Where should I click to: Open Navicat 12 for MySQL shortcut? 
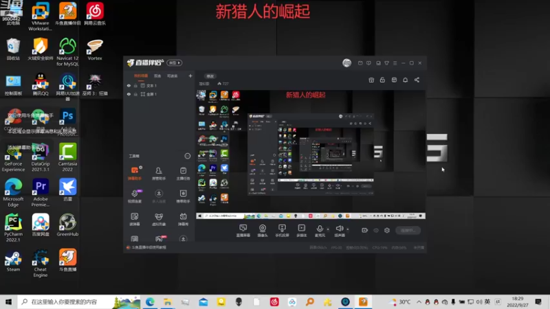click(x=67, y=52)
